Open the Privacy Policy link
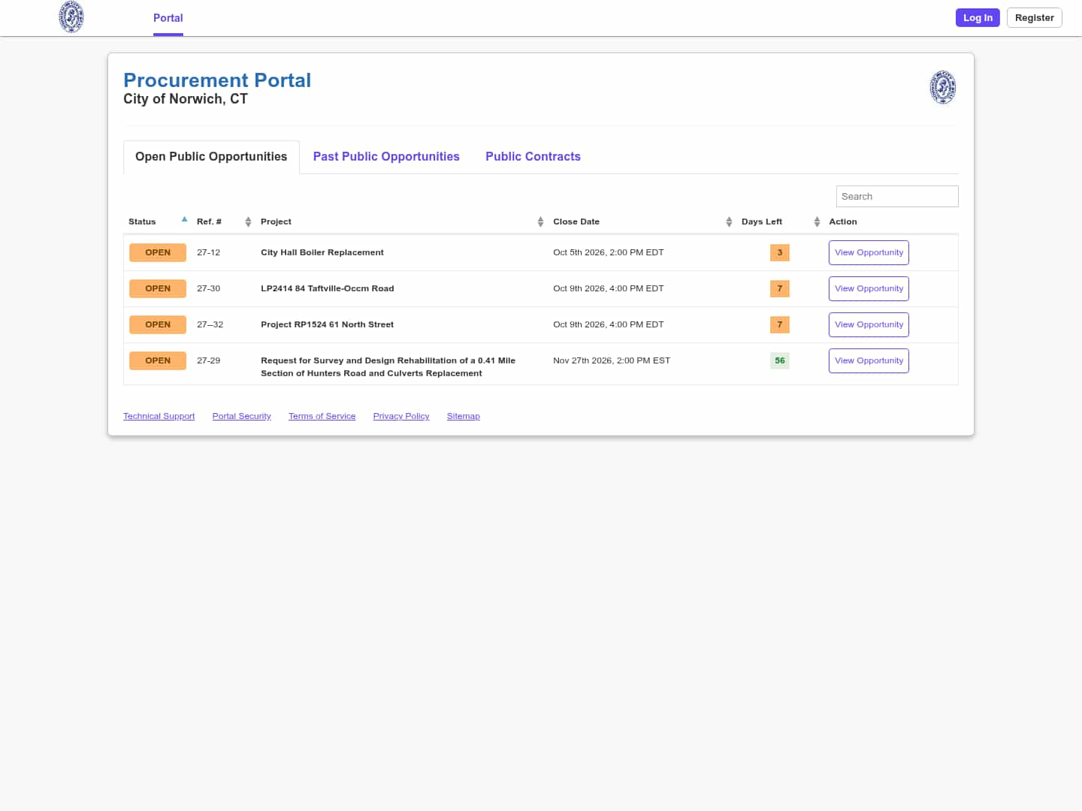The width and height of the screenshot is (1082, 811). 401,416
